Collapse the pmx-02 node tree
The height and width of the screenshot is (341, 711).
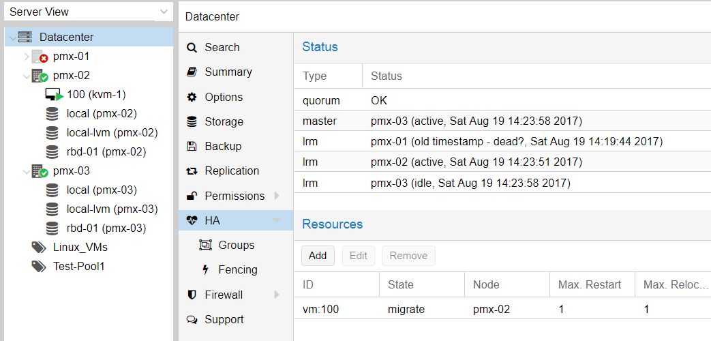pyautogui.click(x=27, y=76)
